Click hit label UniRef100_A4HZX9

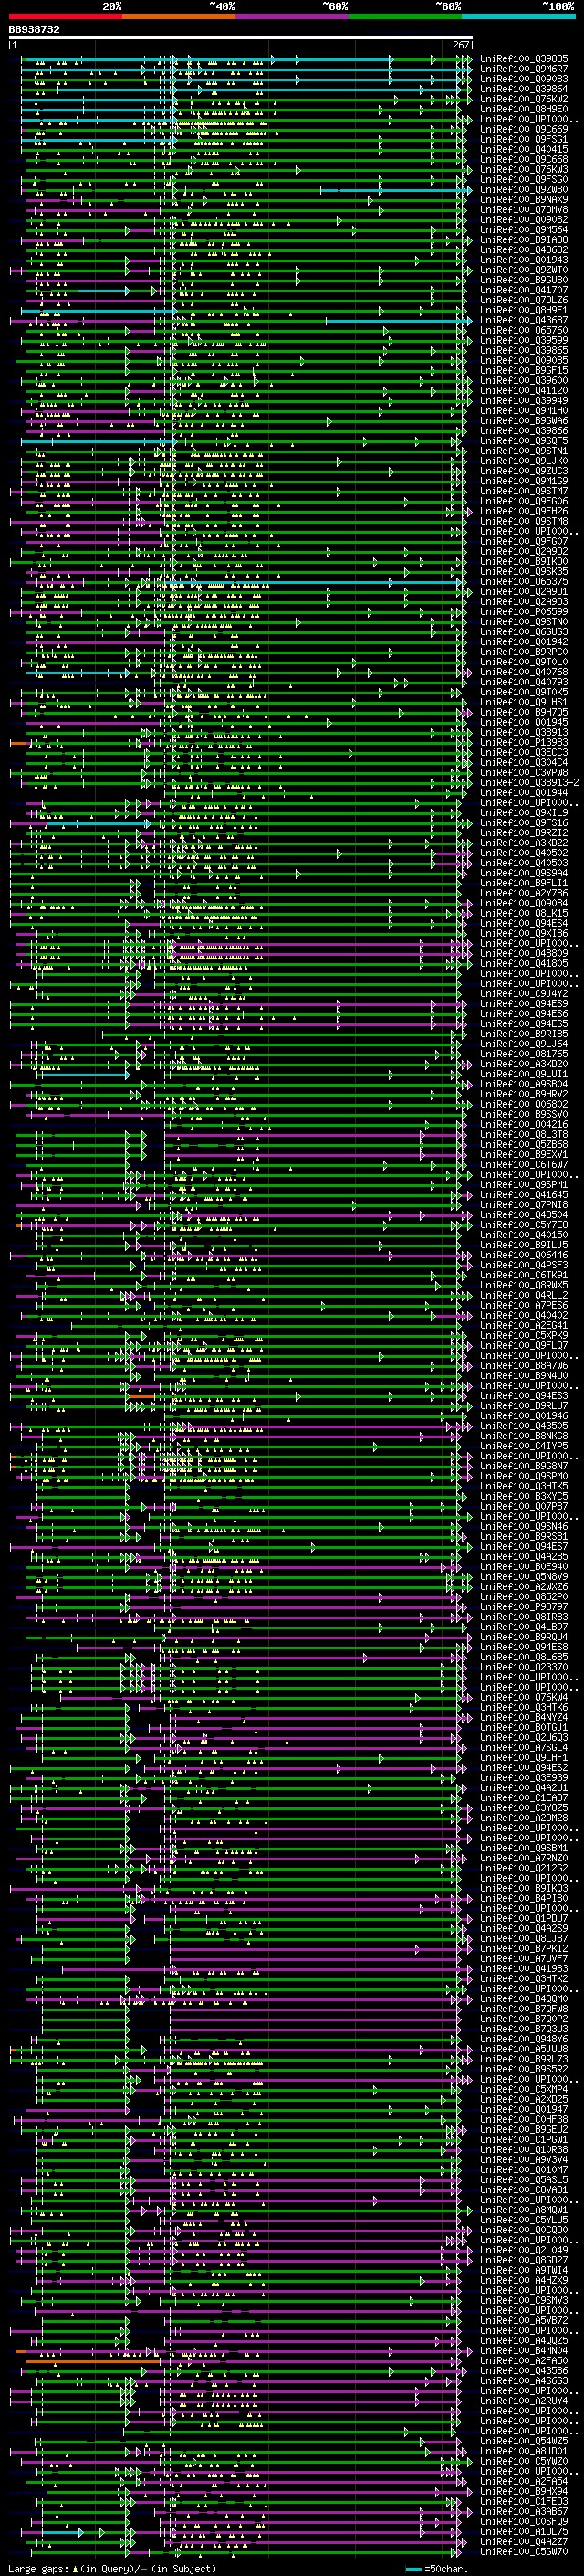tap(524, 2280)
